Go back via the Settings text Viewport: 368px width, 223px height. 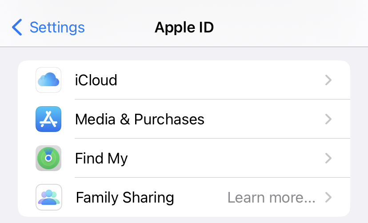(57, 28)
